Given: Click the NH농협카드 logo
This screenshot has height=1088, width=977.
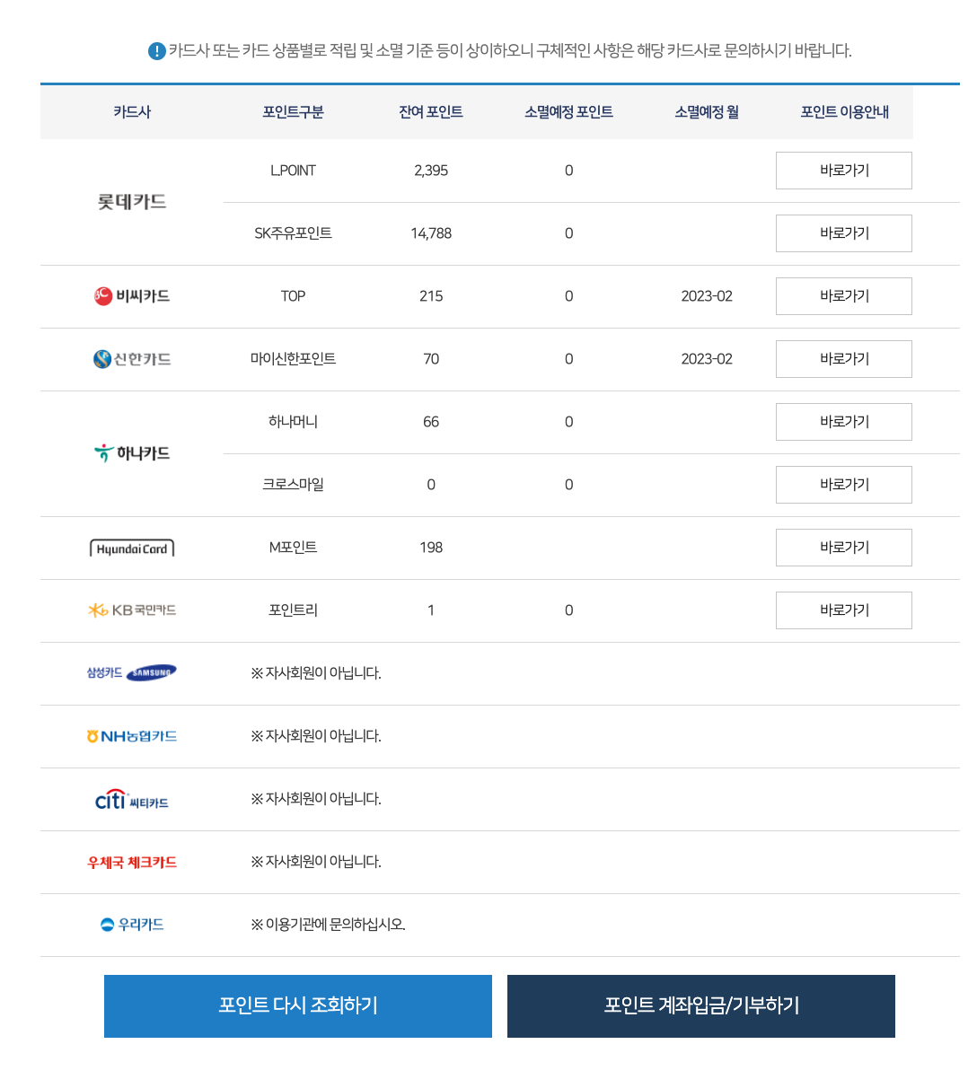Looking at the screenshot, I should click(132, 736).
